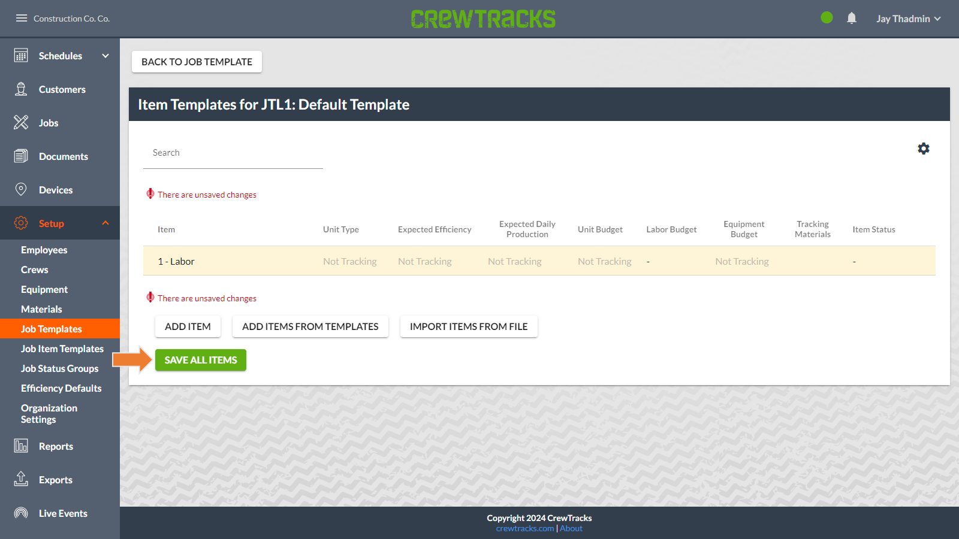Collapse the Setup menu chevron
The image size is (959, 539).
(x=105, y=223)
